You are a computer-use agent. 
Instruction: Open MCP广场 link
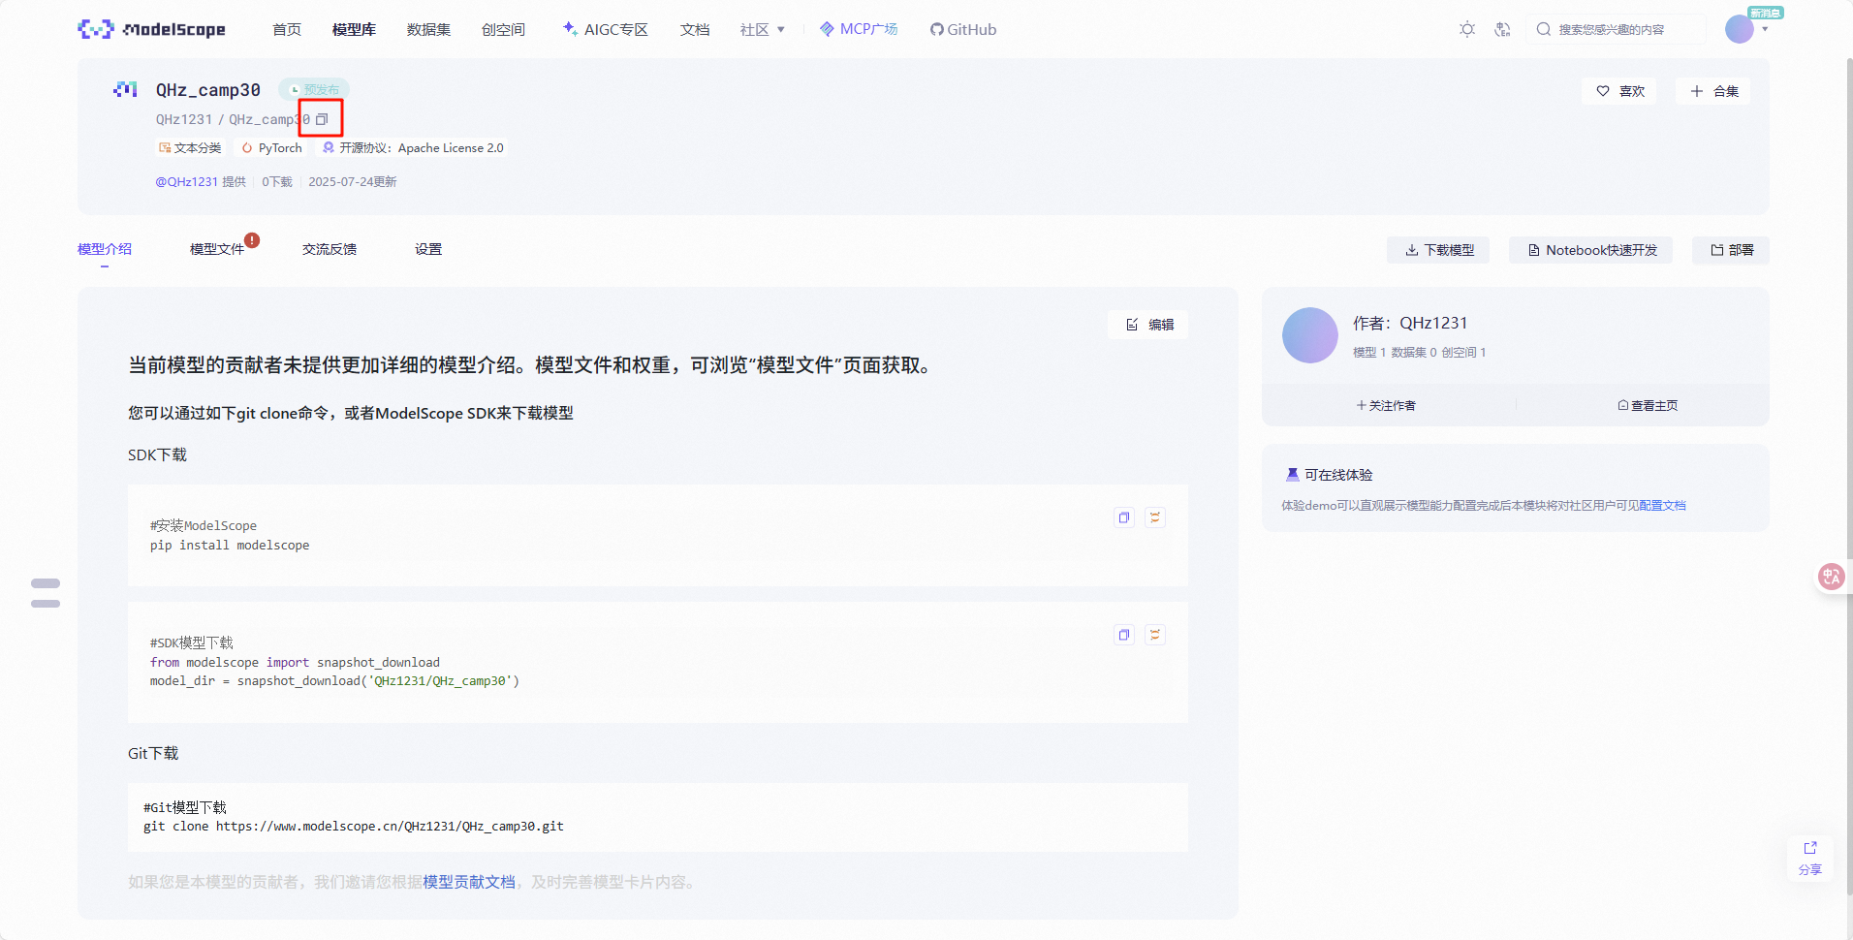[859, 29]
